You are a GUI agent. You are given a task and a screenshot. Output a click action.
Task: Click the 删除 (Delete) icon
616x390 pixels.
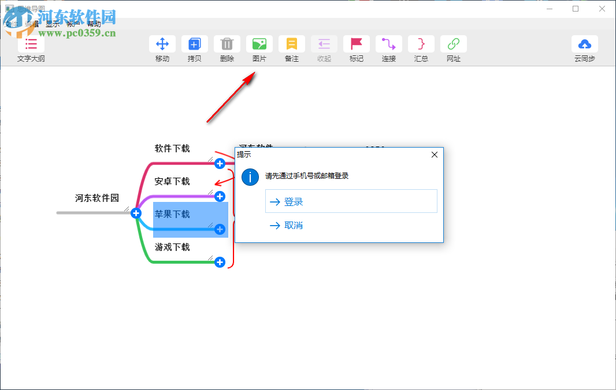(227, 43)
